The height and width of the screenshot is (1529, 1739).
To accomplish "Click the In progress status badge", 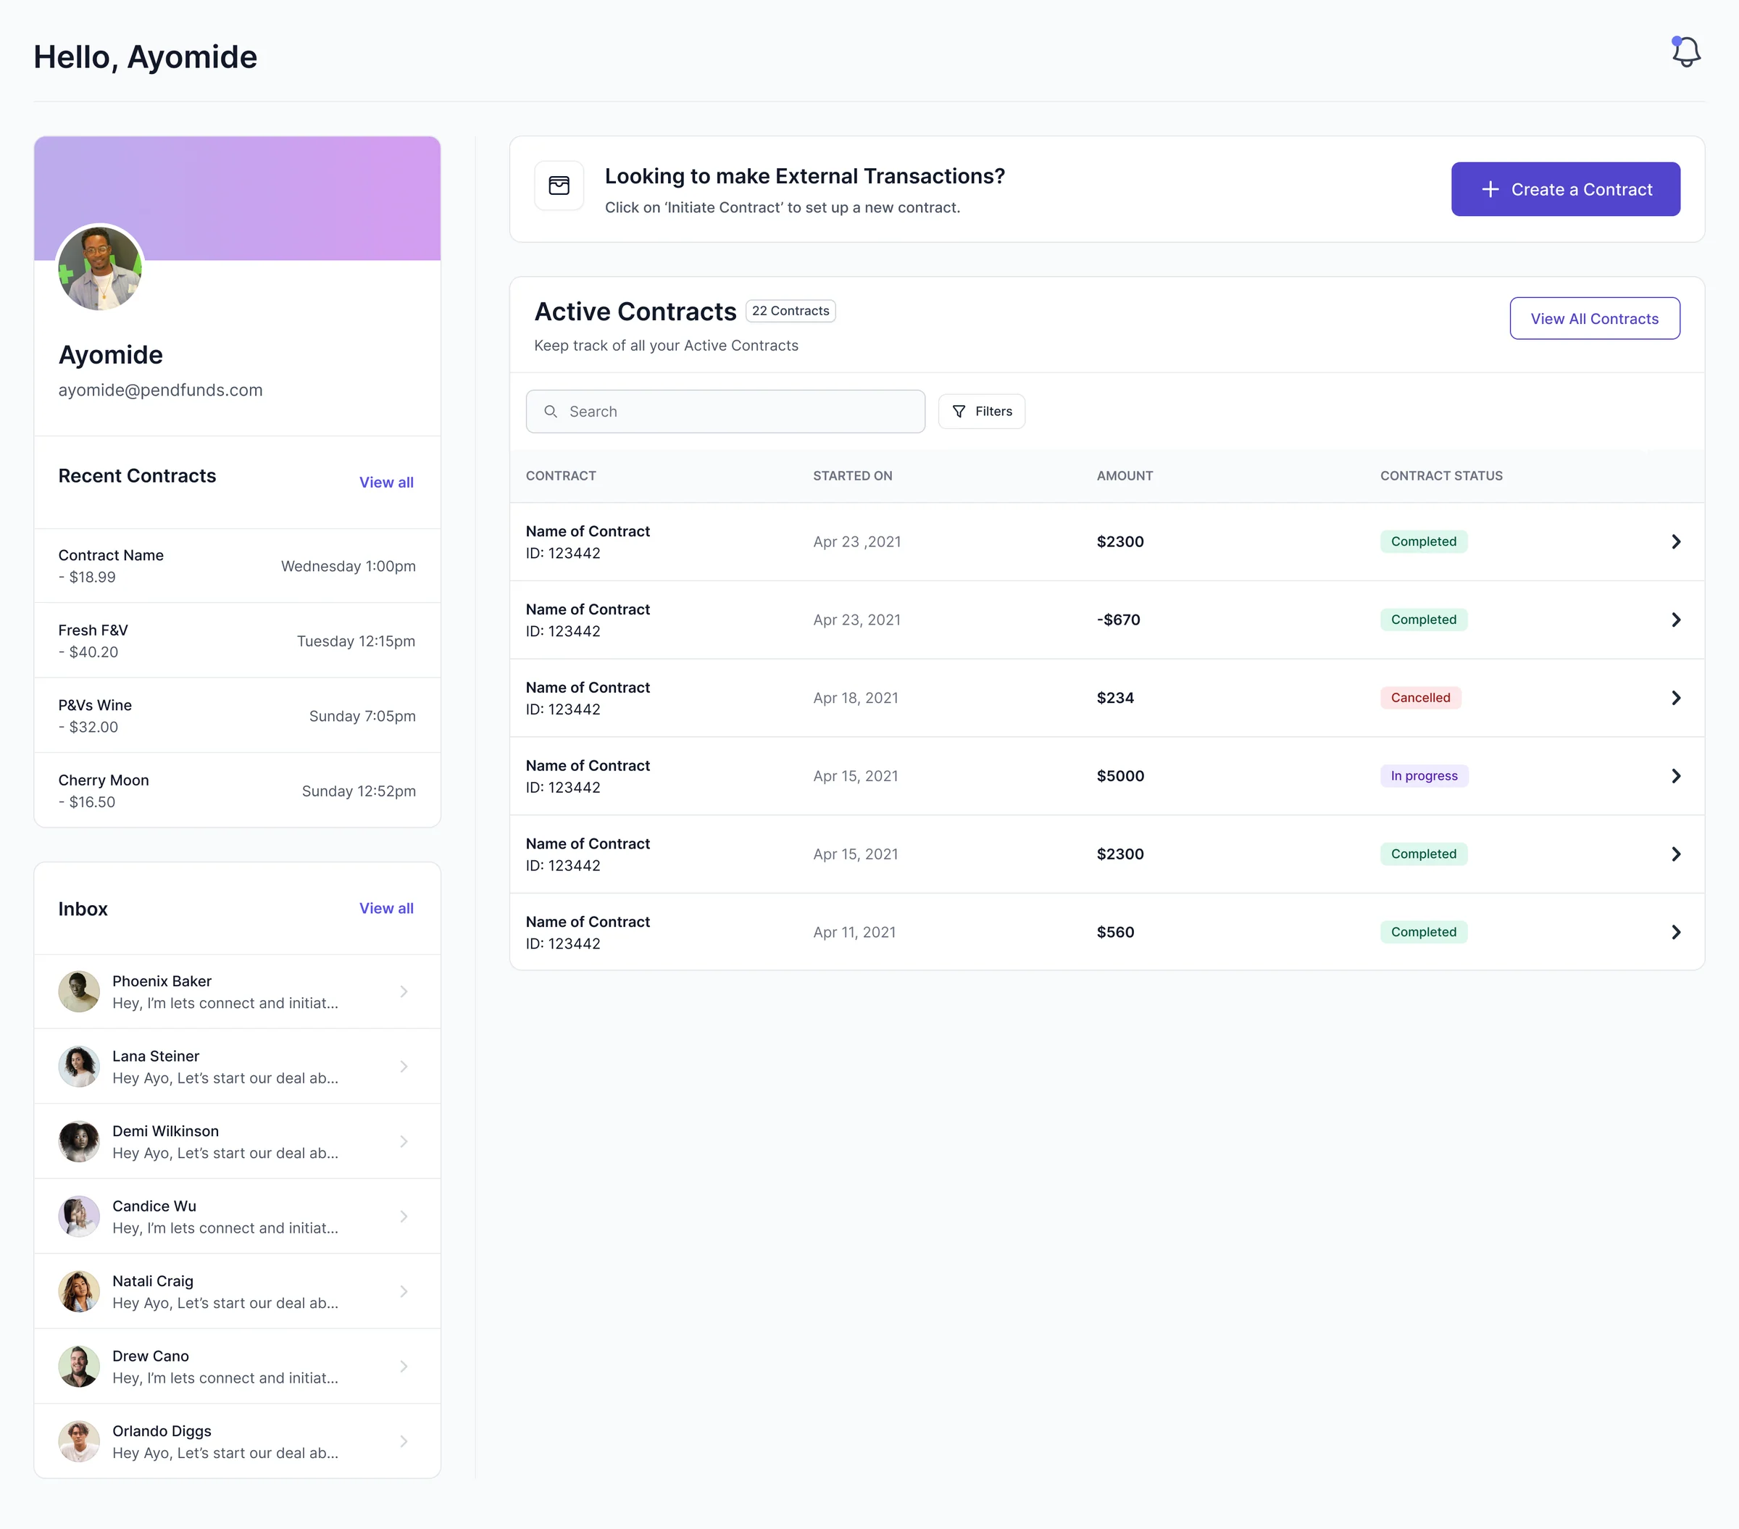I will 1425,776.
